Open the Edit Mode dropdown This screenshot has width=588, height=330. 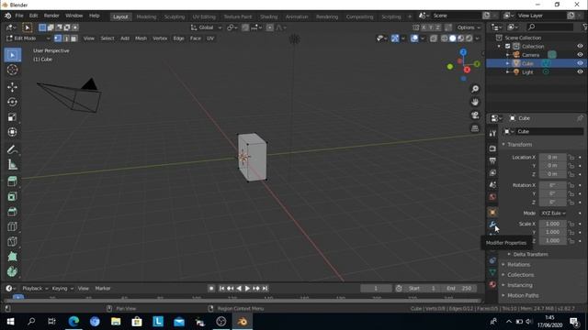(x=28, y=38)
